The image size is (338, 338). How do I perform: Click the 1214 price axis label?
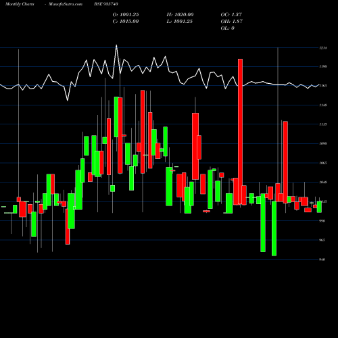click(323, 48)
